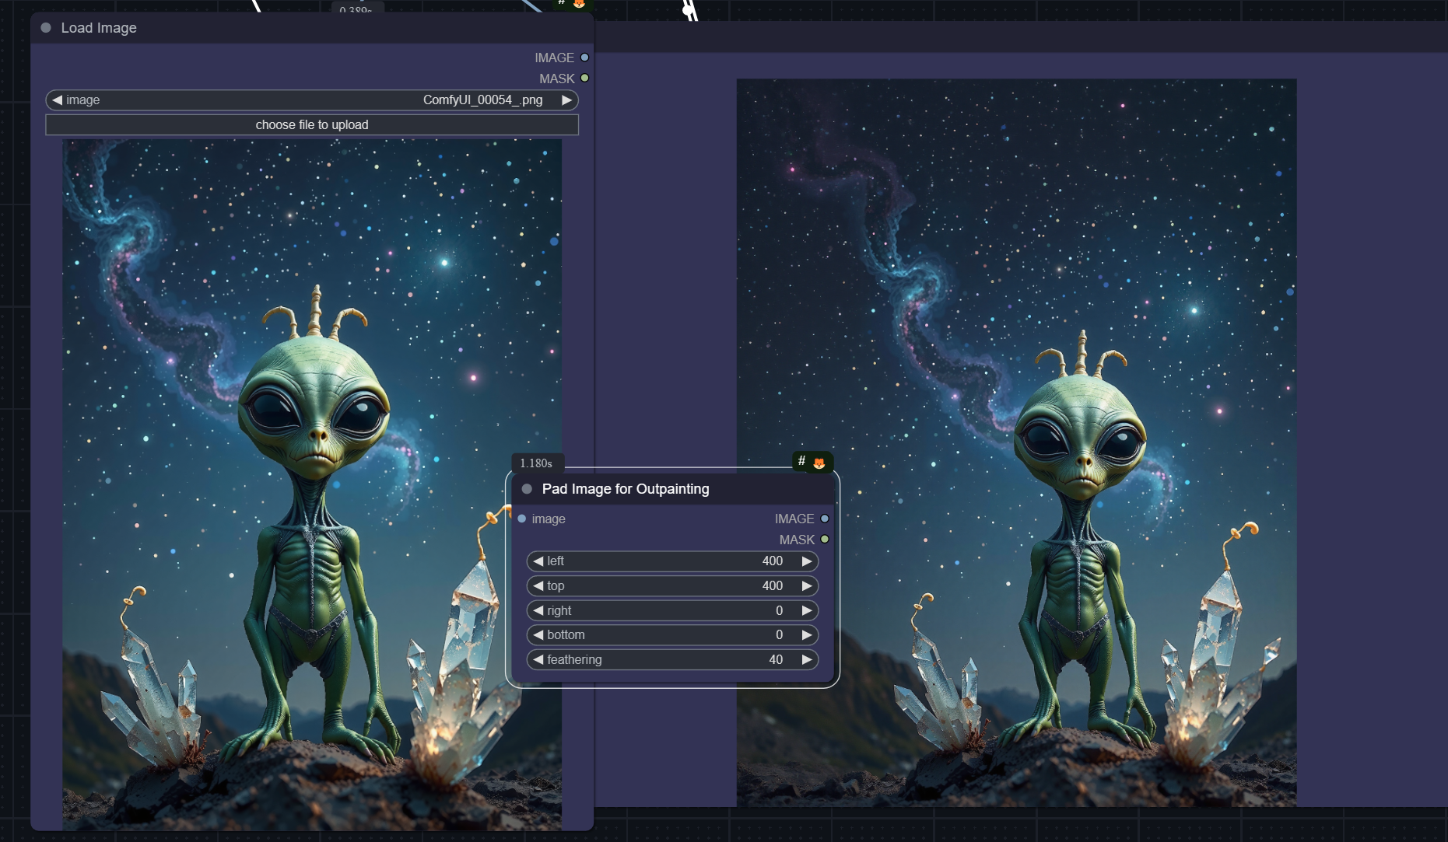1448x842 pixels.
Task: Click the fox badge icon above Pad Image node
Action: coord(819,463)
